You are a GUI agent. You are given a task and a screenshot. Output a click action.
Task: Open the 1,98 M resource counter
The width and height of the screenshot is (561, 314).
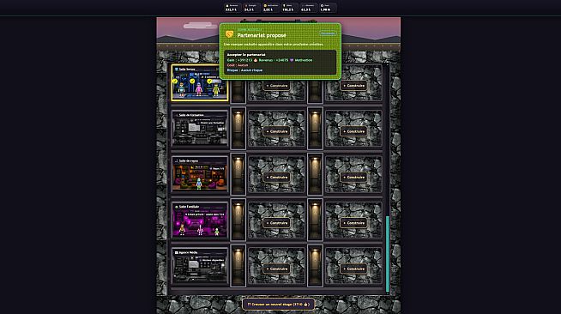pos(327,8)
